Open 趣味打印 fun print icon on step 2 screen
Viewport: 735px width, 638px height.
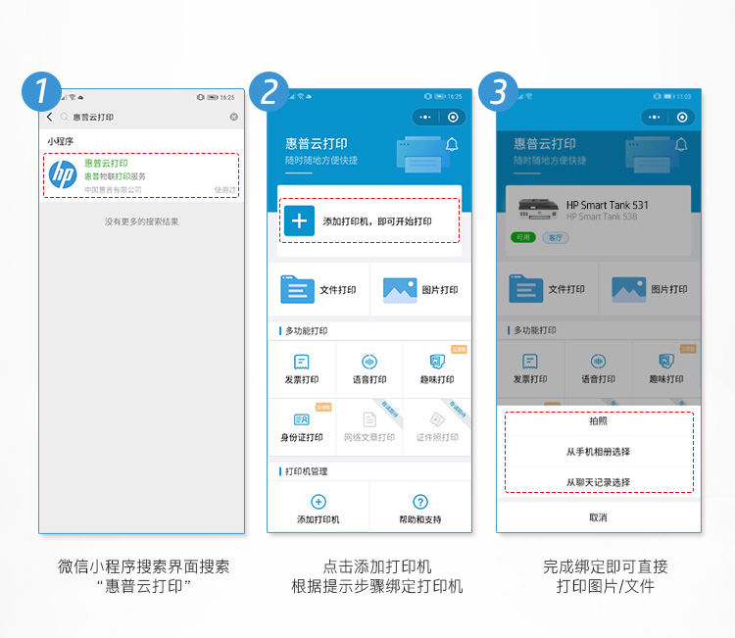437,362
